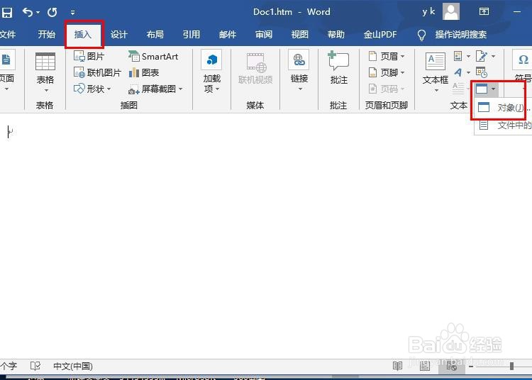
Task: Click the Quick Parts document icon
Action: [458, 56]
